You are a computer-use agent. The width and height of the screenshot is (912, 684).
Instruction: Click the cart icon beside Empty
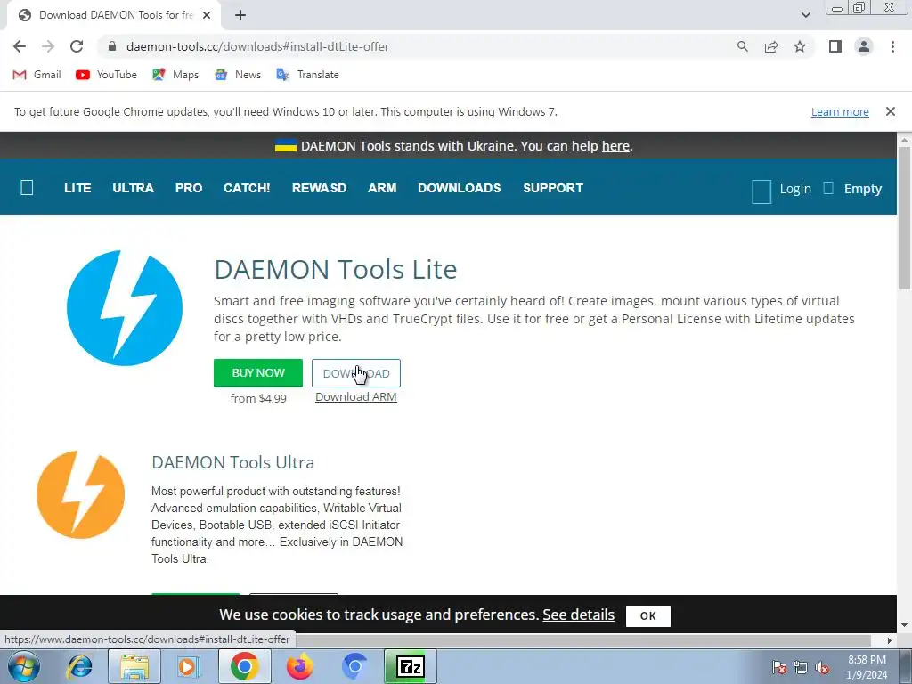[828, 188]
